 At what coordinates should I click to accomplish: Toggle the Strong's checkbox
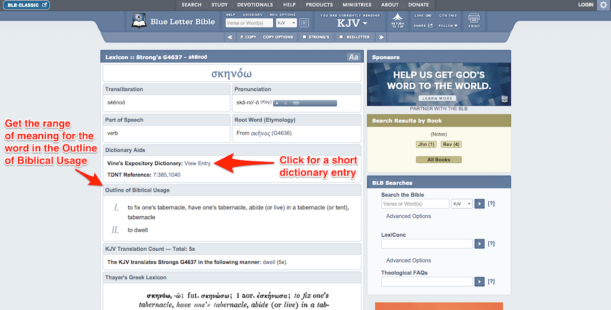click(305, 37)
